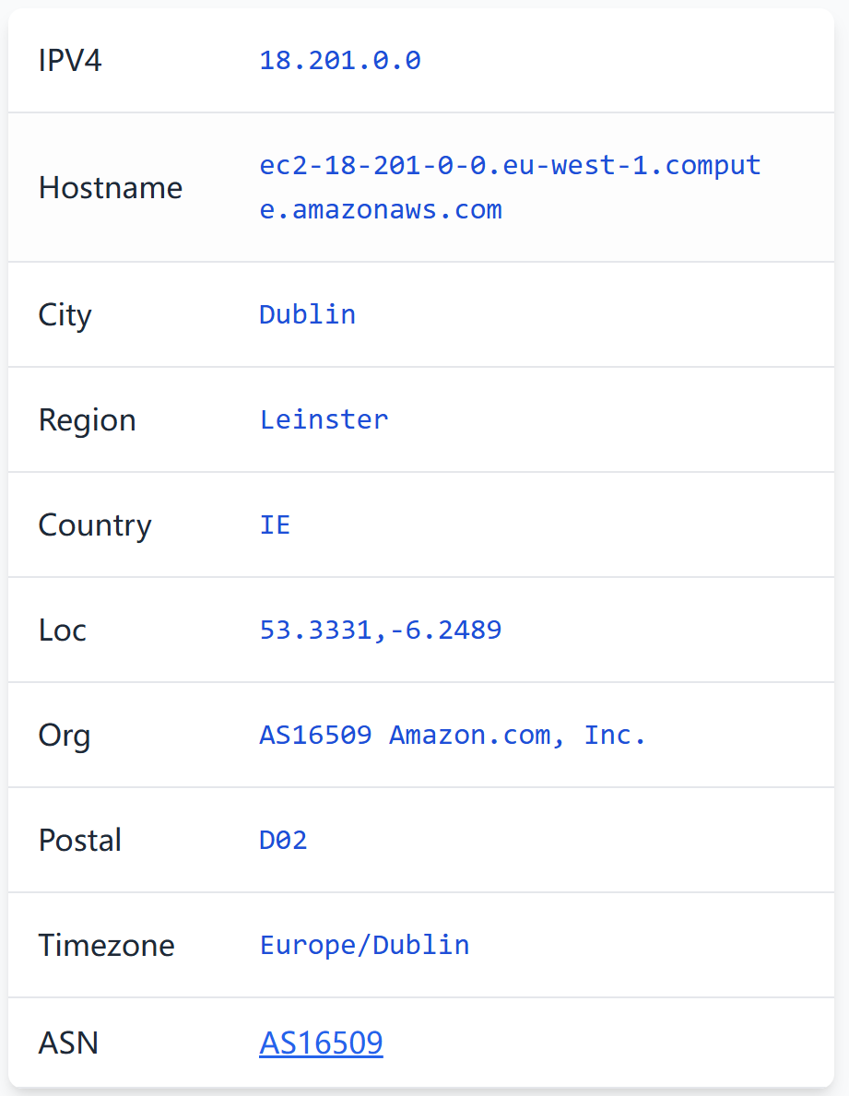Click the AS16509 ASN link

pyautogui.click(x=321, y=1043)
